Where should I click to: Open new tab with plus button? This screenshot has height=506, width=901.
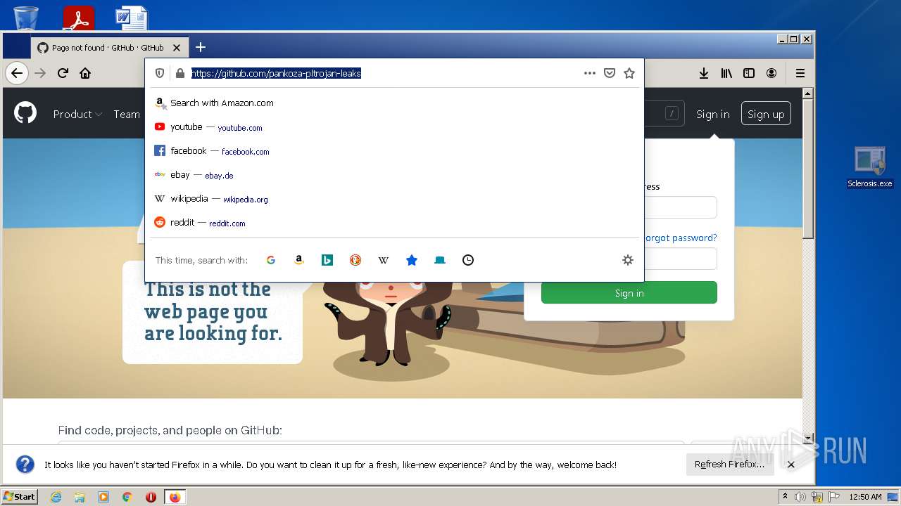point(201,47)
